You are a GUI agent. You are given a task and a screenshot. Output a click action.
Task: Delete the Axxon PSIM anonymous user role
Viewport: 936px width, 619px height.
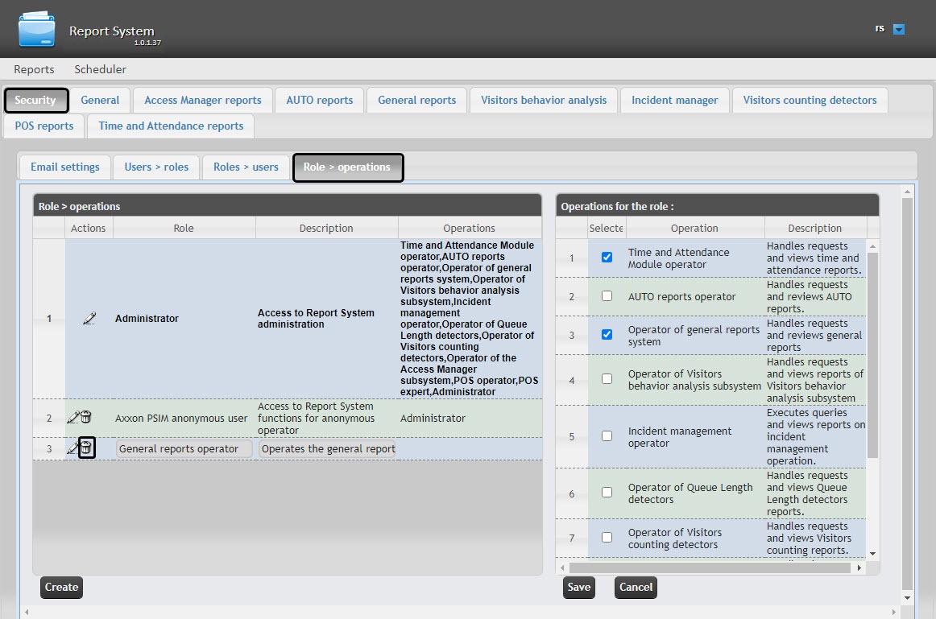86,418
